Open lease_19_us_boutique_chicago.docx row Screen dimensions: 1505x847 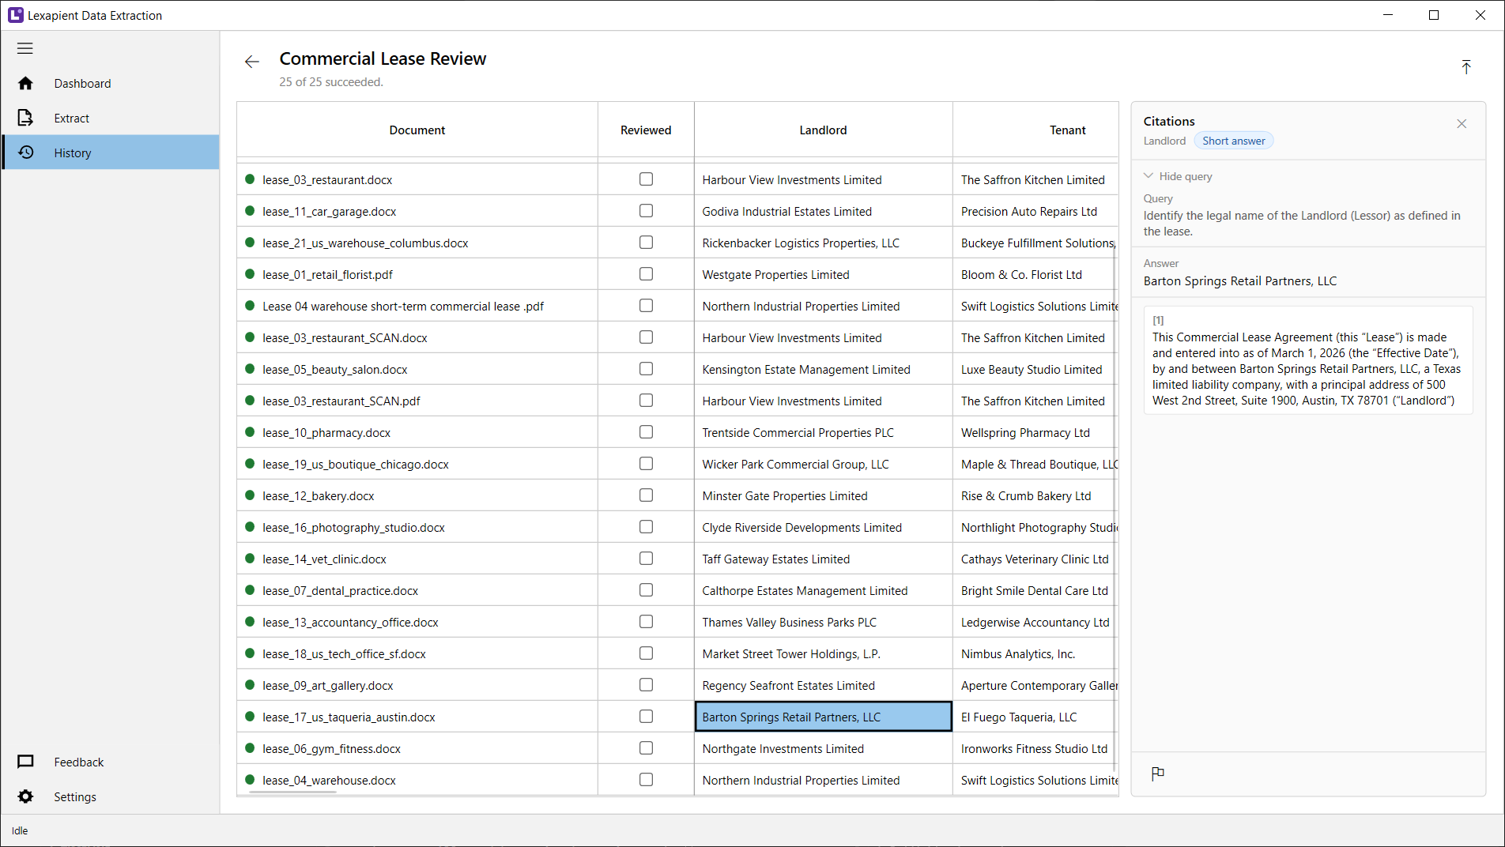[417, 464]
